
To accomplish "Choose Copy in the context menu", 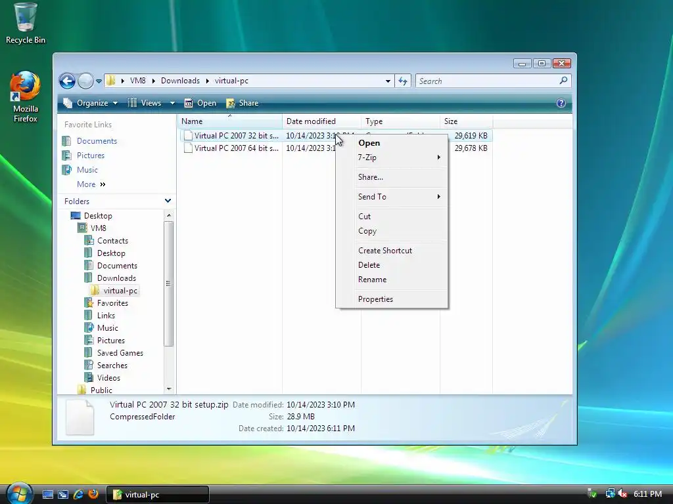I will [392, 231].
